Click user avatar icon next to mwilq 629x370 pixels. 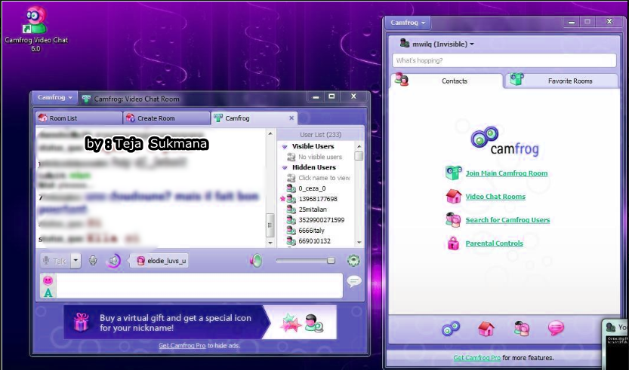coord(405,43)
